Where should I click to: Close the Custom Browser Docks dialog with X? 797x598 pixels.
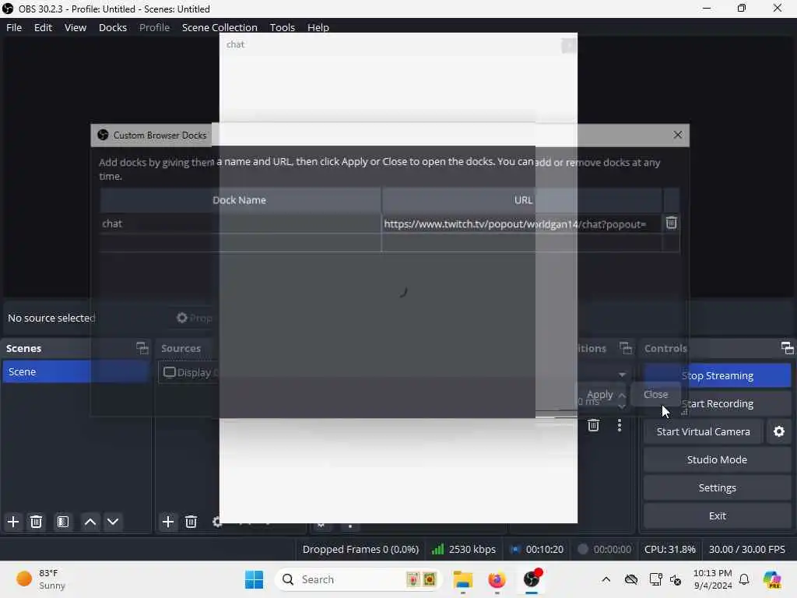point(678,135)
